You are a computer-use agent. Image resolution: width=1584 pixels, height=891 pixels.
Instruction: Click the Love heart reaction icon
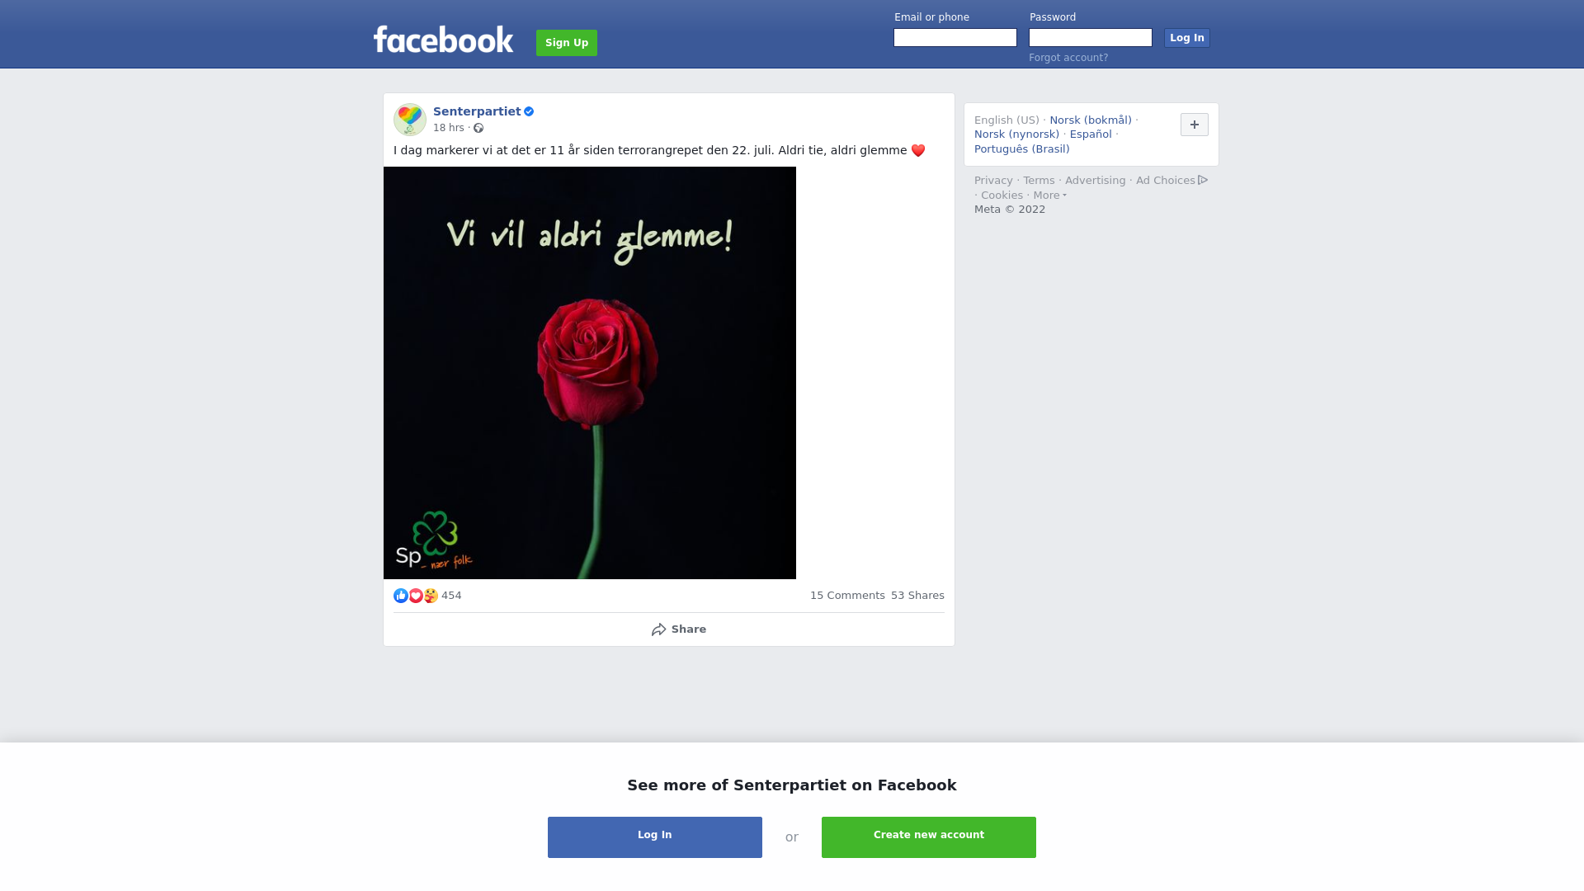pyautogui.click(x=416, y=596)
